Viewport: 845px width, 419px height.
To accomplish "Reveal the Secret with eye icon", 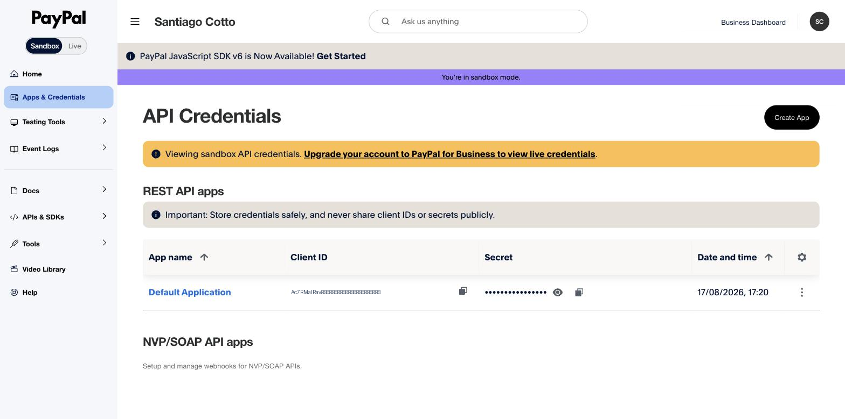I will 558,292.
